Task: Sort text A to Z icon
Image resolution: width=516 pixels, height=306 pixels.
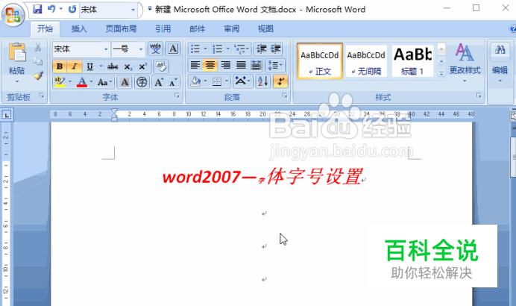Action: (x=263, y=81)
